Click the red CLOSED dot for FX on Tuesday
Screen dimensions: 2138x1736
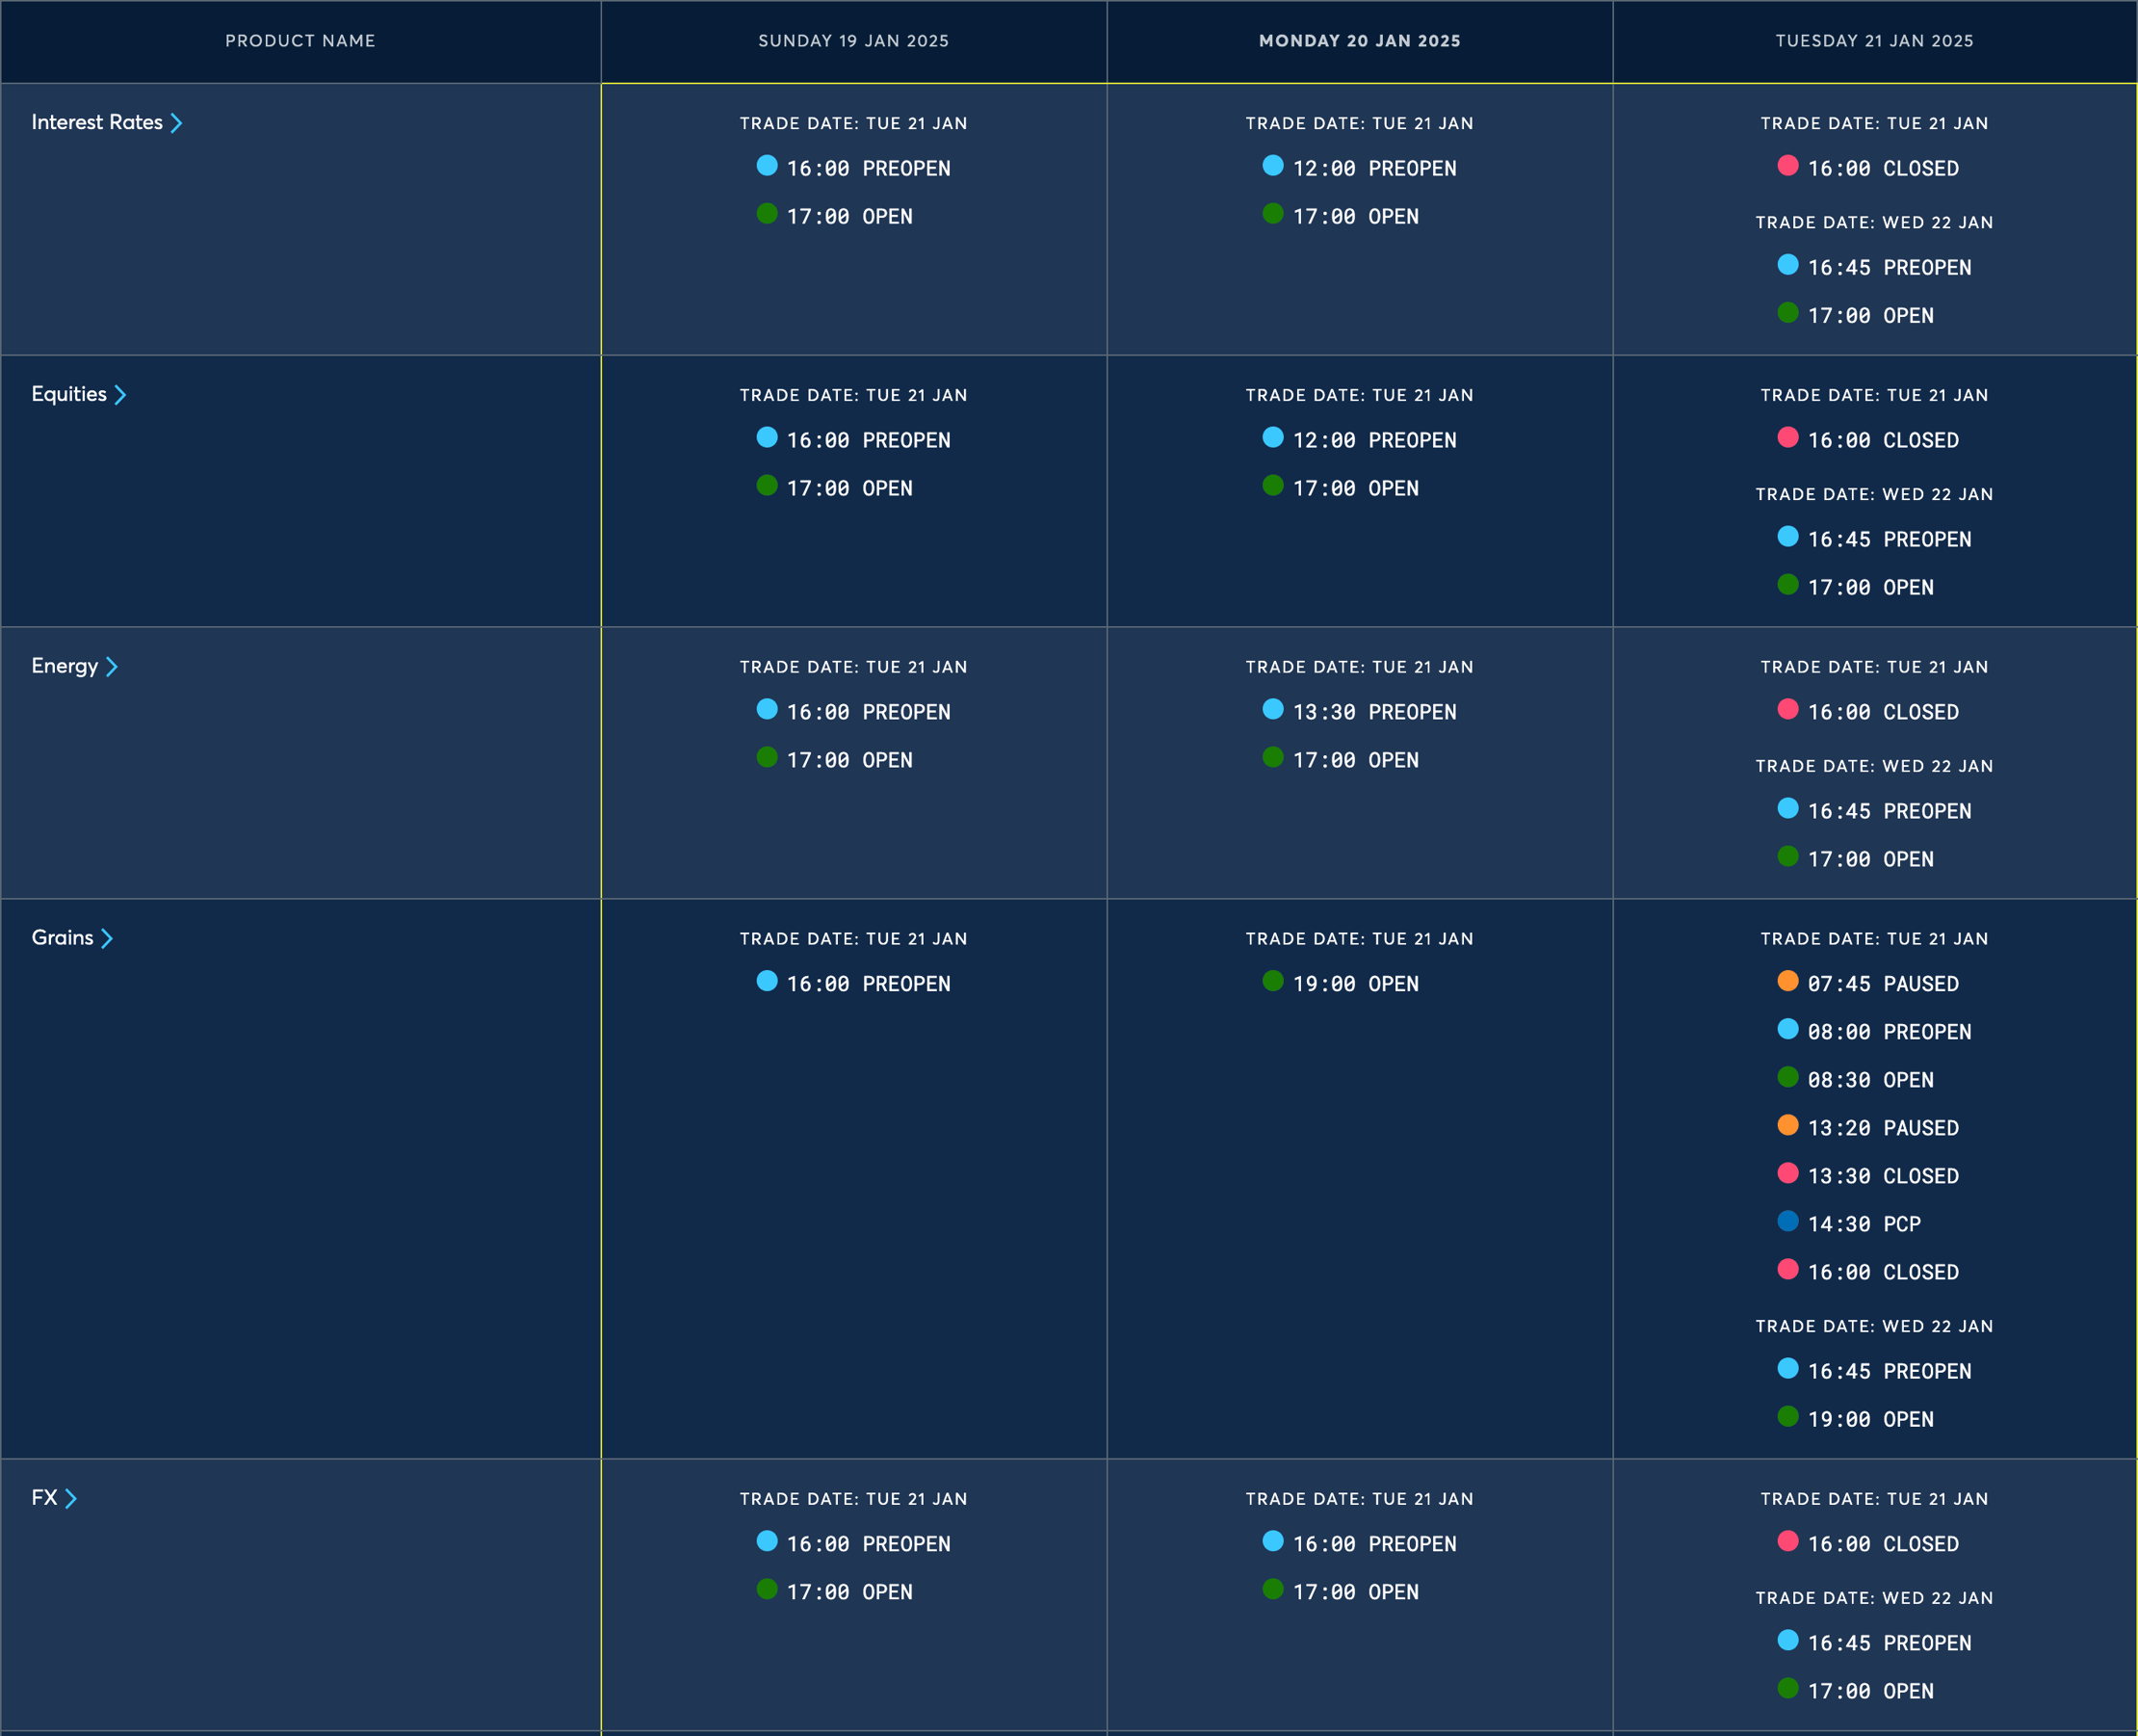[x=1788, y=1541]
